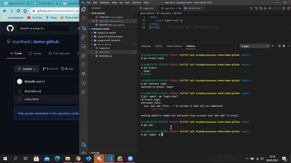Screen dimensions: 291x163
Task: Click the Split Editor icon in editor toolbar
Action: pyautogui.click(x=288, y=8)
